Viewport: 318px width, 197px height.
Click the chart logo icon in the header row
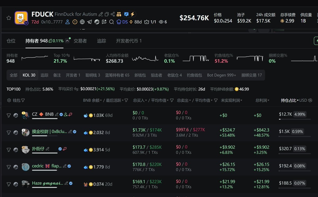coord(97,22)
